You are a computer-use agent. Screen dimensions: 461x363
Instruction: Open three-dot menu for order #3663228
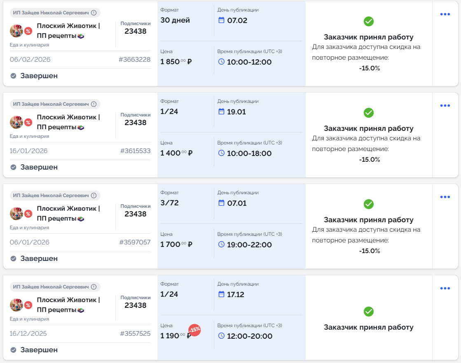click(x=445, y=14)
